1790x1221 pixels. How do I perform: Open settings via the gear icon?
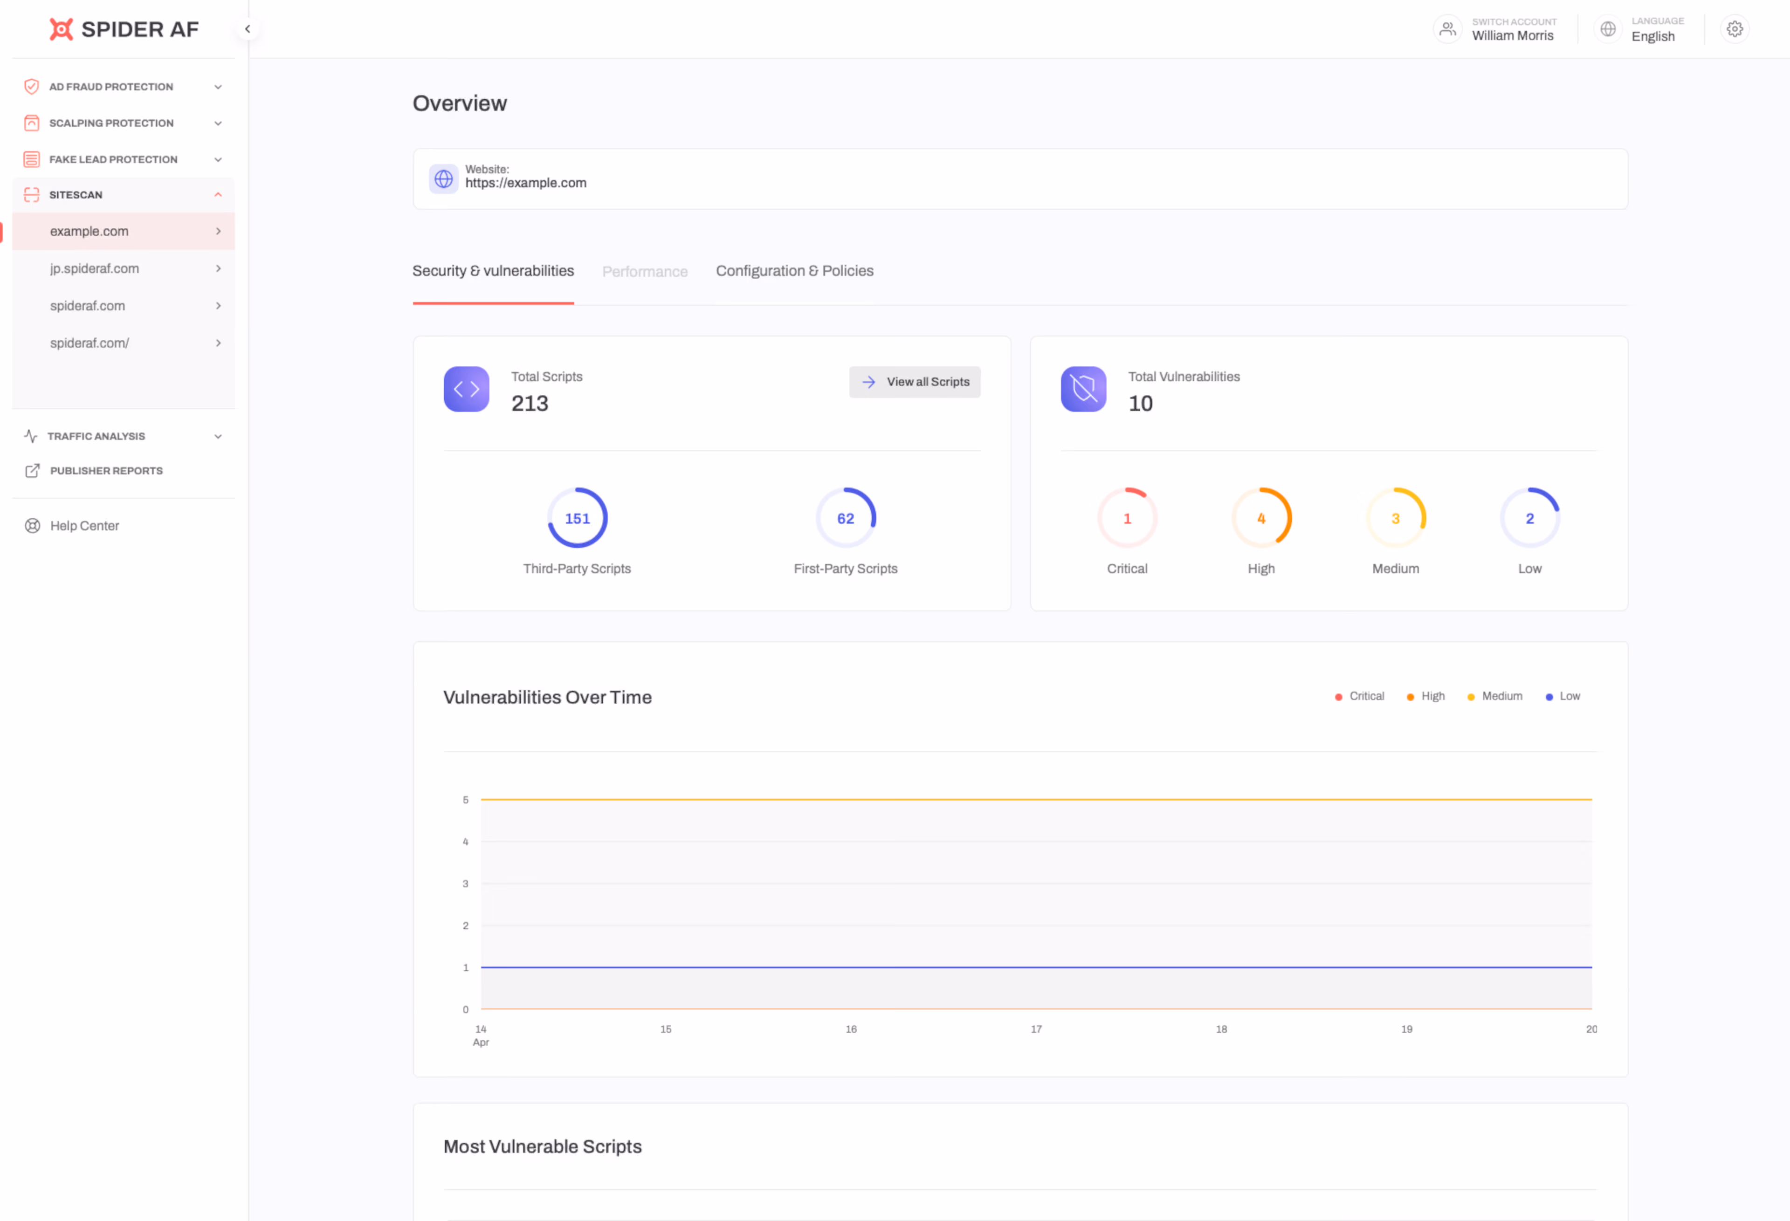point(1735,29)
